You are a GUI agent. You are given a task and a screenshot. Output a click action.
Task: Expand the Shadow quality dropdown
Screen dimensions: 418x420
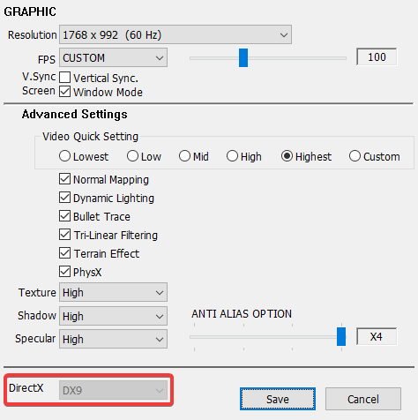[113, 316]
